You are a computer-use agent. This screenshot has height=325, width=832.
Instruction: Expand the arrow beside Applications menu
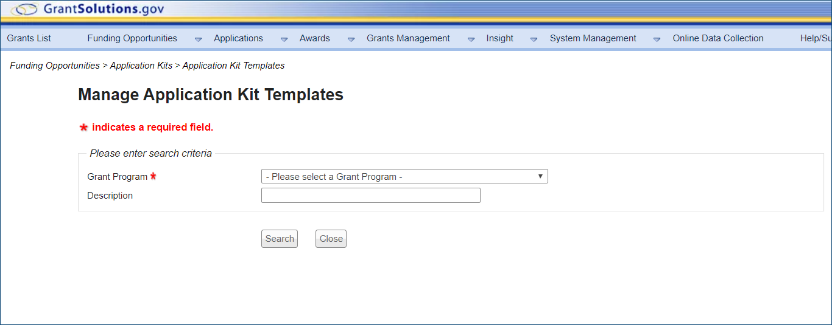(x=284, y=39)
